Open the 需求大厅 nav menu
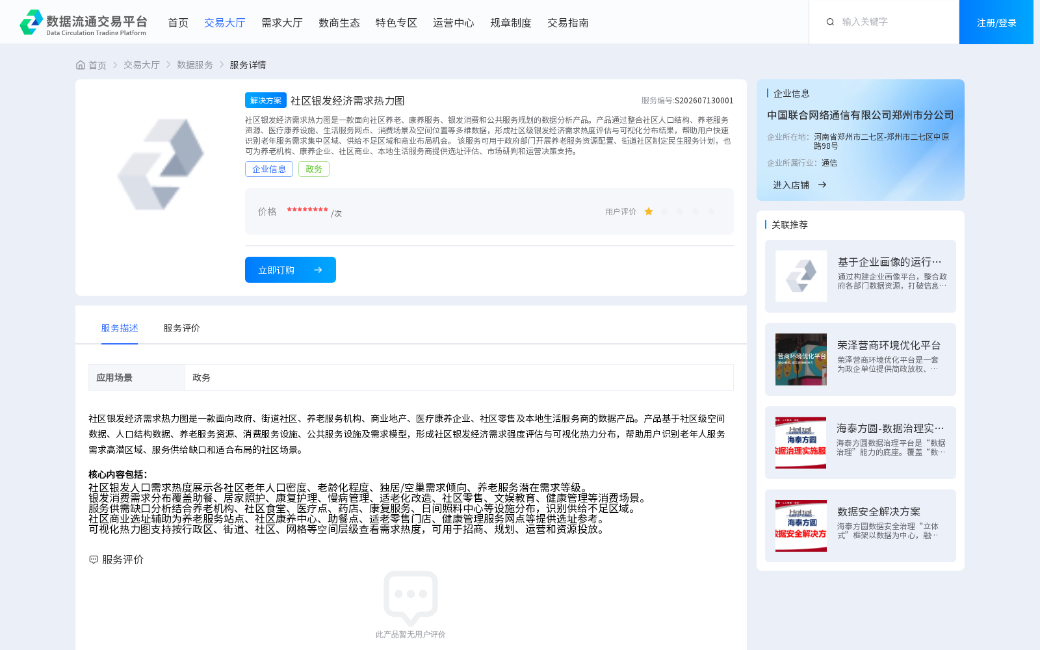This screenshot has width=1040, height=650. tap(282, 23)
